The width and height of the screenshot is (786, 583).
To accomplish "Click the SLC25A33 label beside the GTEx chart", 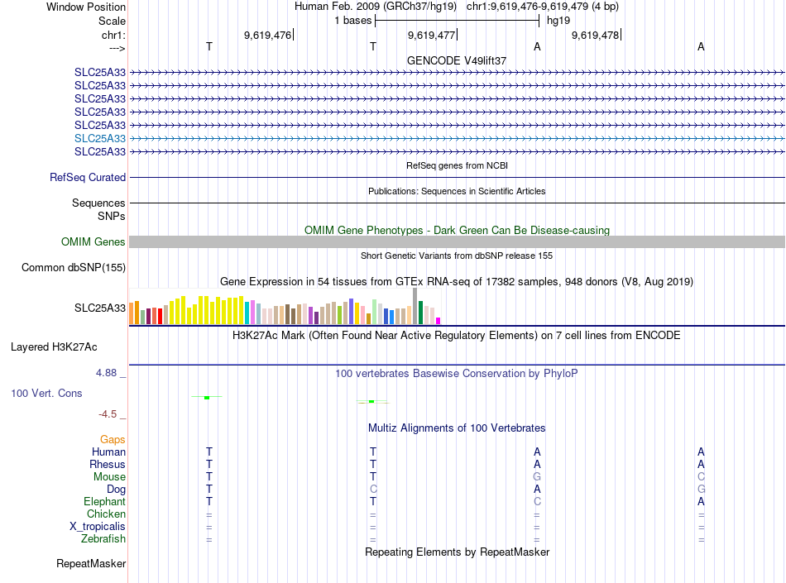I will click(100, 308).
